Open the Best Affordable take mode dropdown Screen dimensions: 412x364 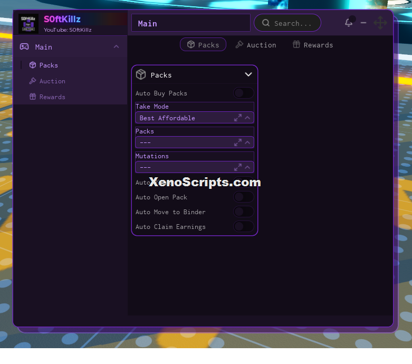[x=195, y=118]
